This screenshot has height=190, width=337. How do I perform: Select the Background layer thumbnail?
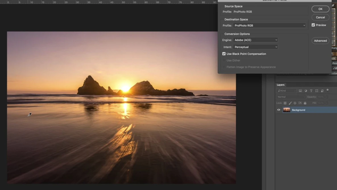tap(286, 110)
